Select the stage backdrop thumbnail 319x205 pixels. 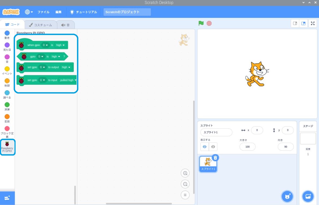click(308, 138)
